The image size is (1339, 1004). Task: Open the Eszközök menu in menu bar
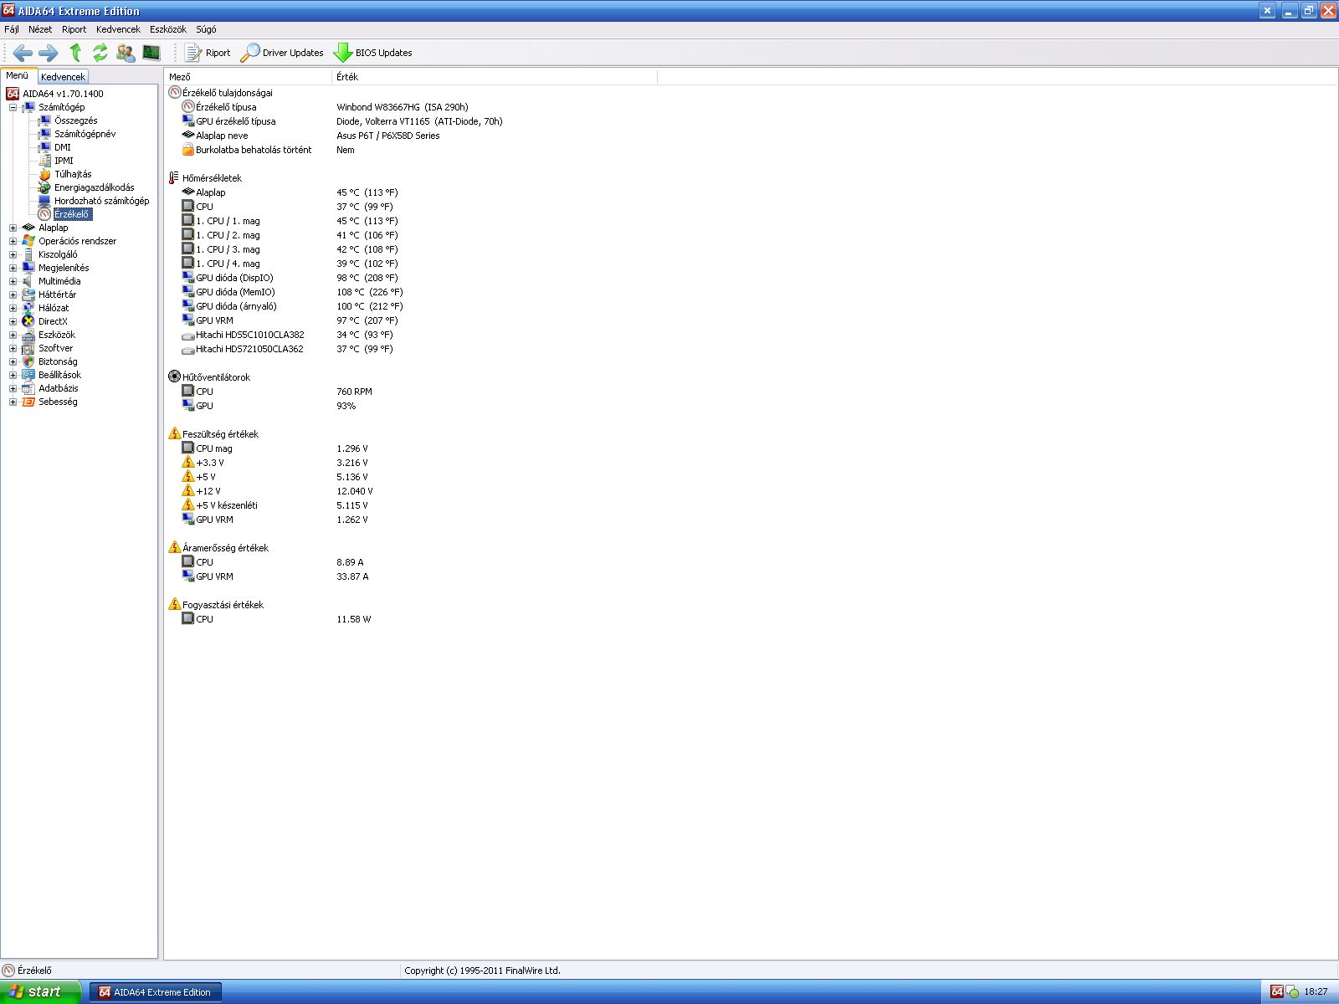[168, 29]
